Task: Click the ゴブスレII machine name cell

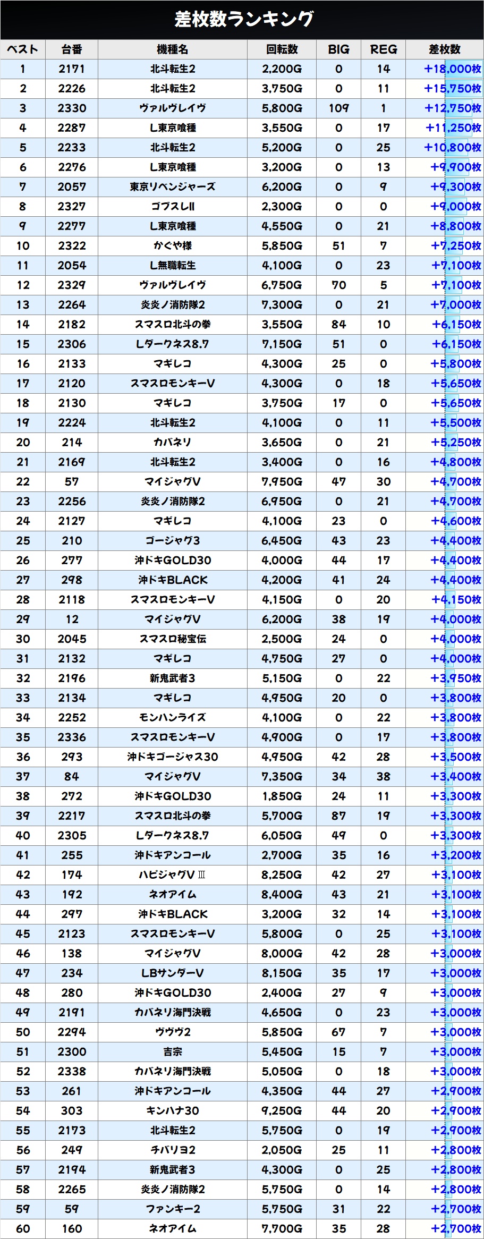Action: pyautogui.click(x=173, y=207)
